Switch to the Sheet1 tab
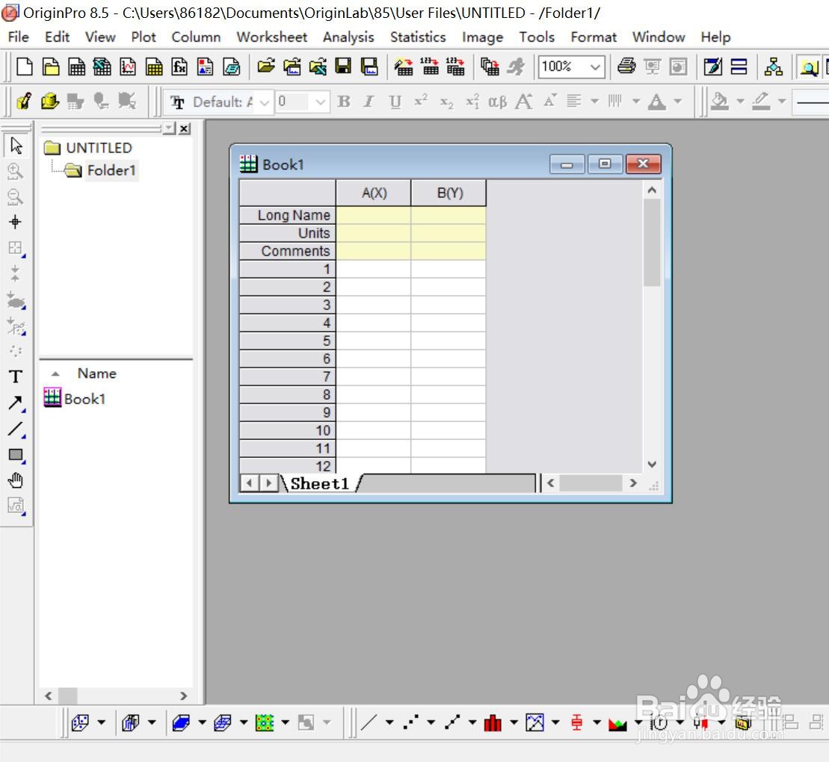The height and width of the screenshot is (762, 829). tap(320, 483)
